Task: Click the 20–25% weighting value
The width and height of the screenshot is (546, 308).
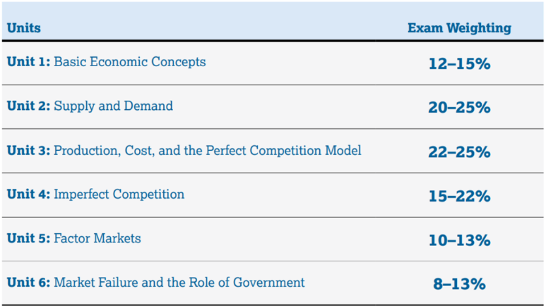Action: pos(459,107)
